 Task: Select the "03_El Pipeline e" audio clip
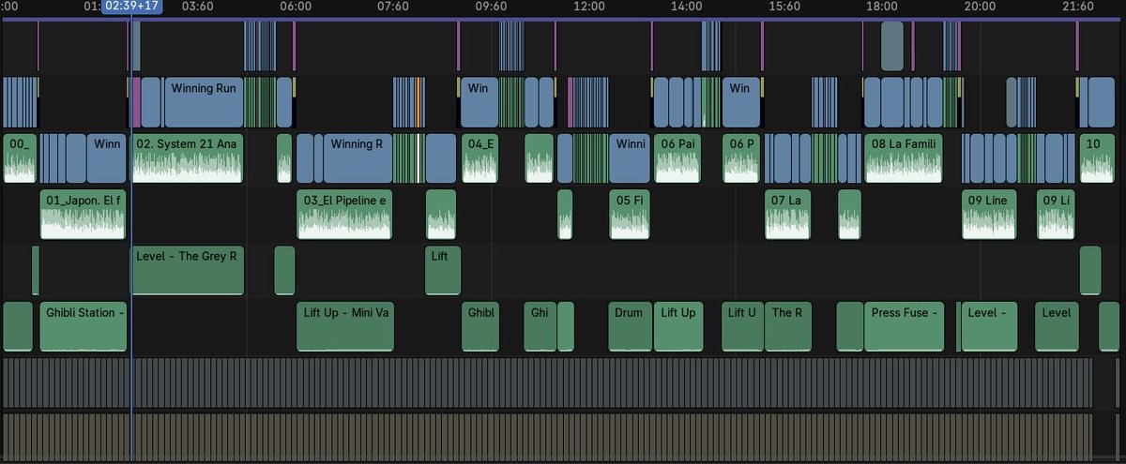pyautogui.click(x=344, y=215)
